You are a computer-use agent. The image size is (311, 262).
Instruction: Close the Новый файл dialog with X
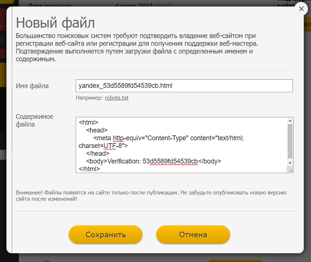click(301, 9)
